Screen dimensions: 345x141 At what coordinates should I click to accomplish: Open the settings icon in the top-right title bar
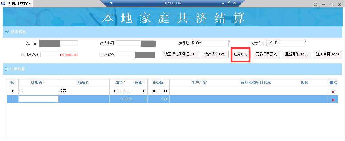315,5
